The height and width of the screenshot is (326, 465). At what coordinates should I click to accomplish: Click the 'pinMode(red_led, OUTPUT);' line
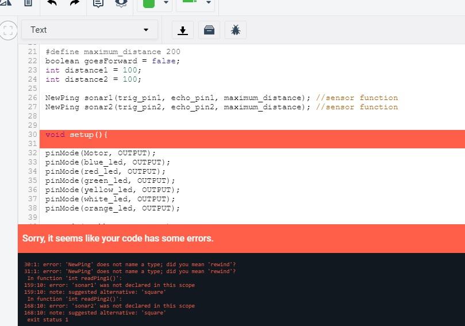click(x=105, y=171)
